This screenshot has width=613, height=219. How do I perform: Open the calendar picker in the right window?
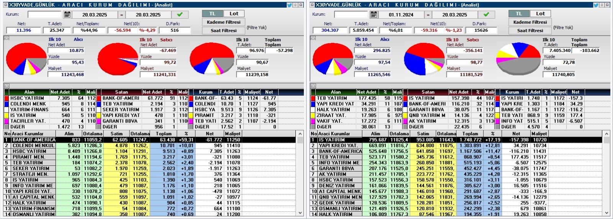[x=374, y=15]
